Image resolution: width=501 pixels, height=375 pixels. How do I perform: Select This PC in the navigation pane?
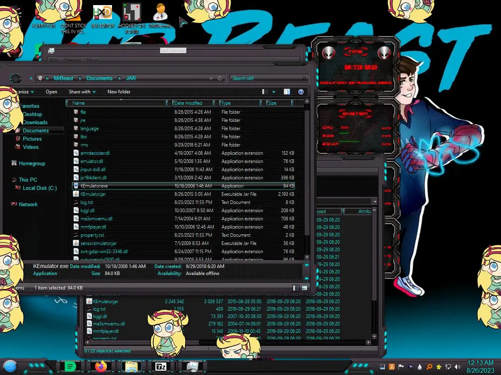click(28, 180)
